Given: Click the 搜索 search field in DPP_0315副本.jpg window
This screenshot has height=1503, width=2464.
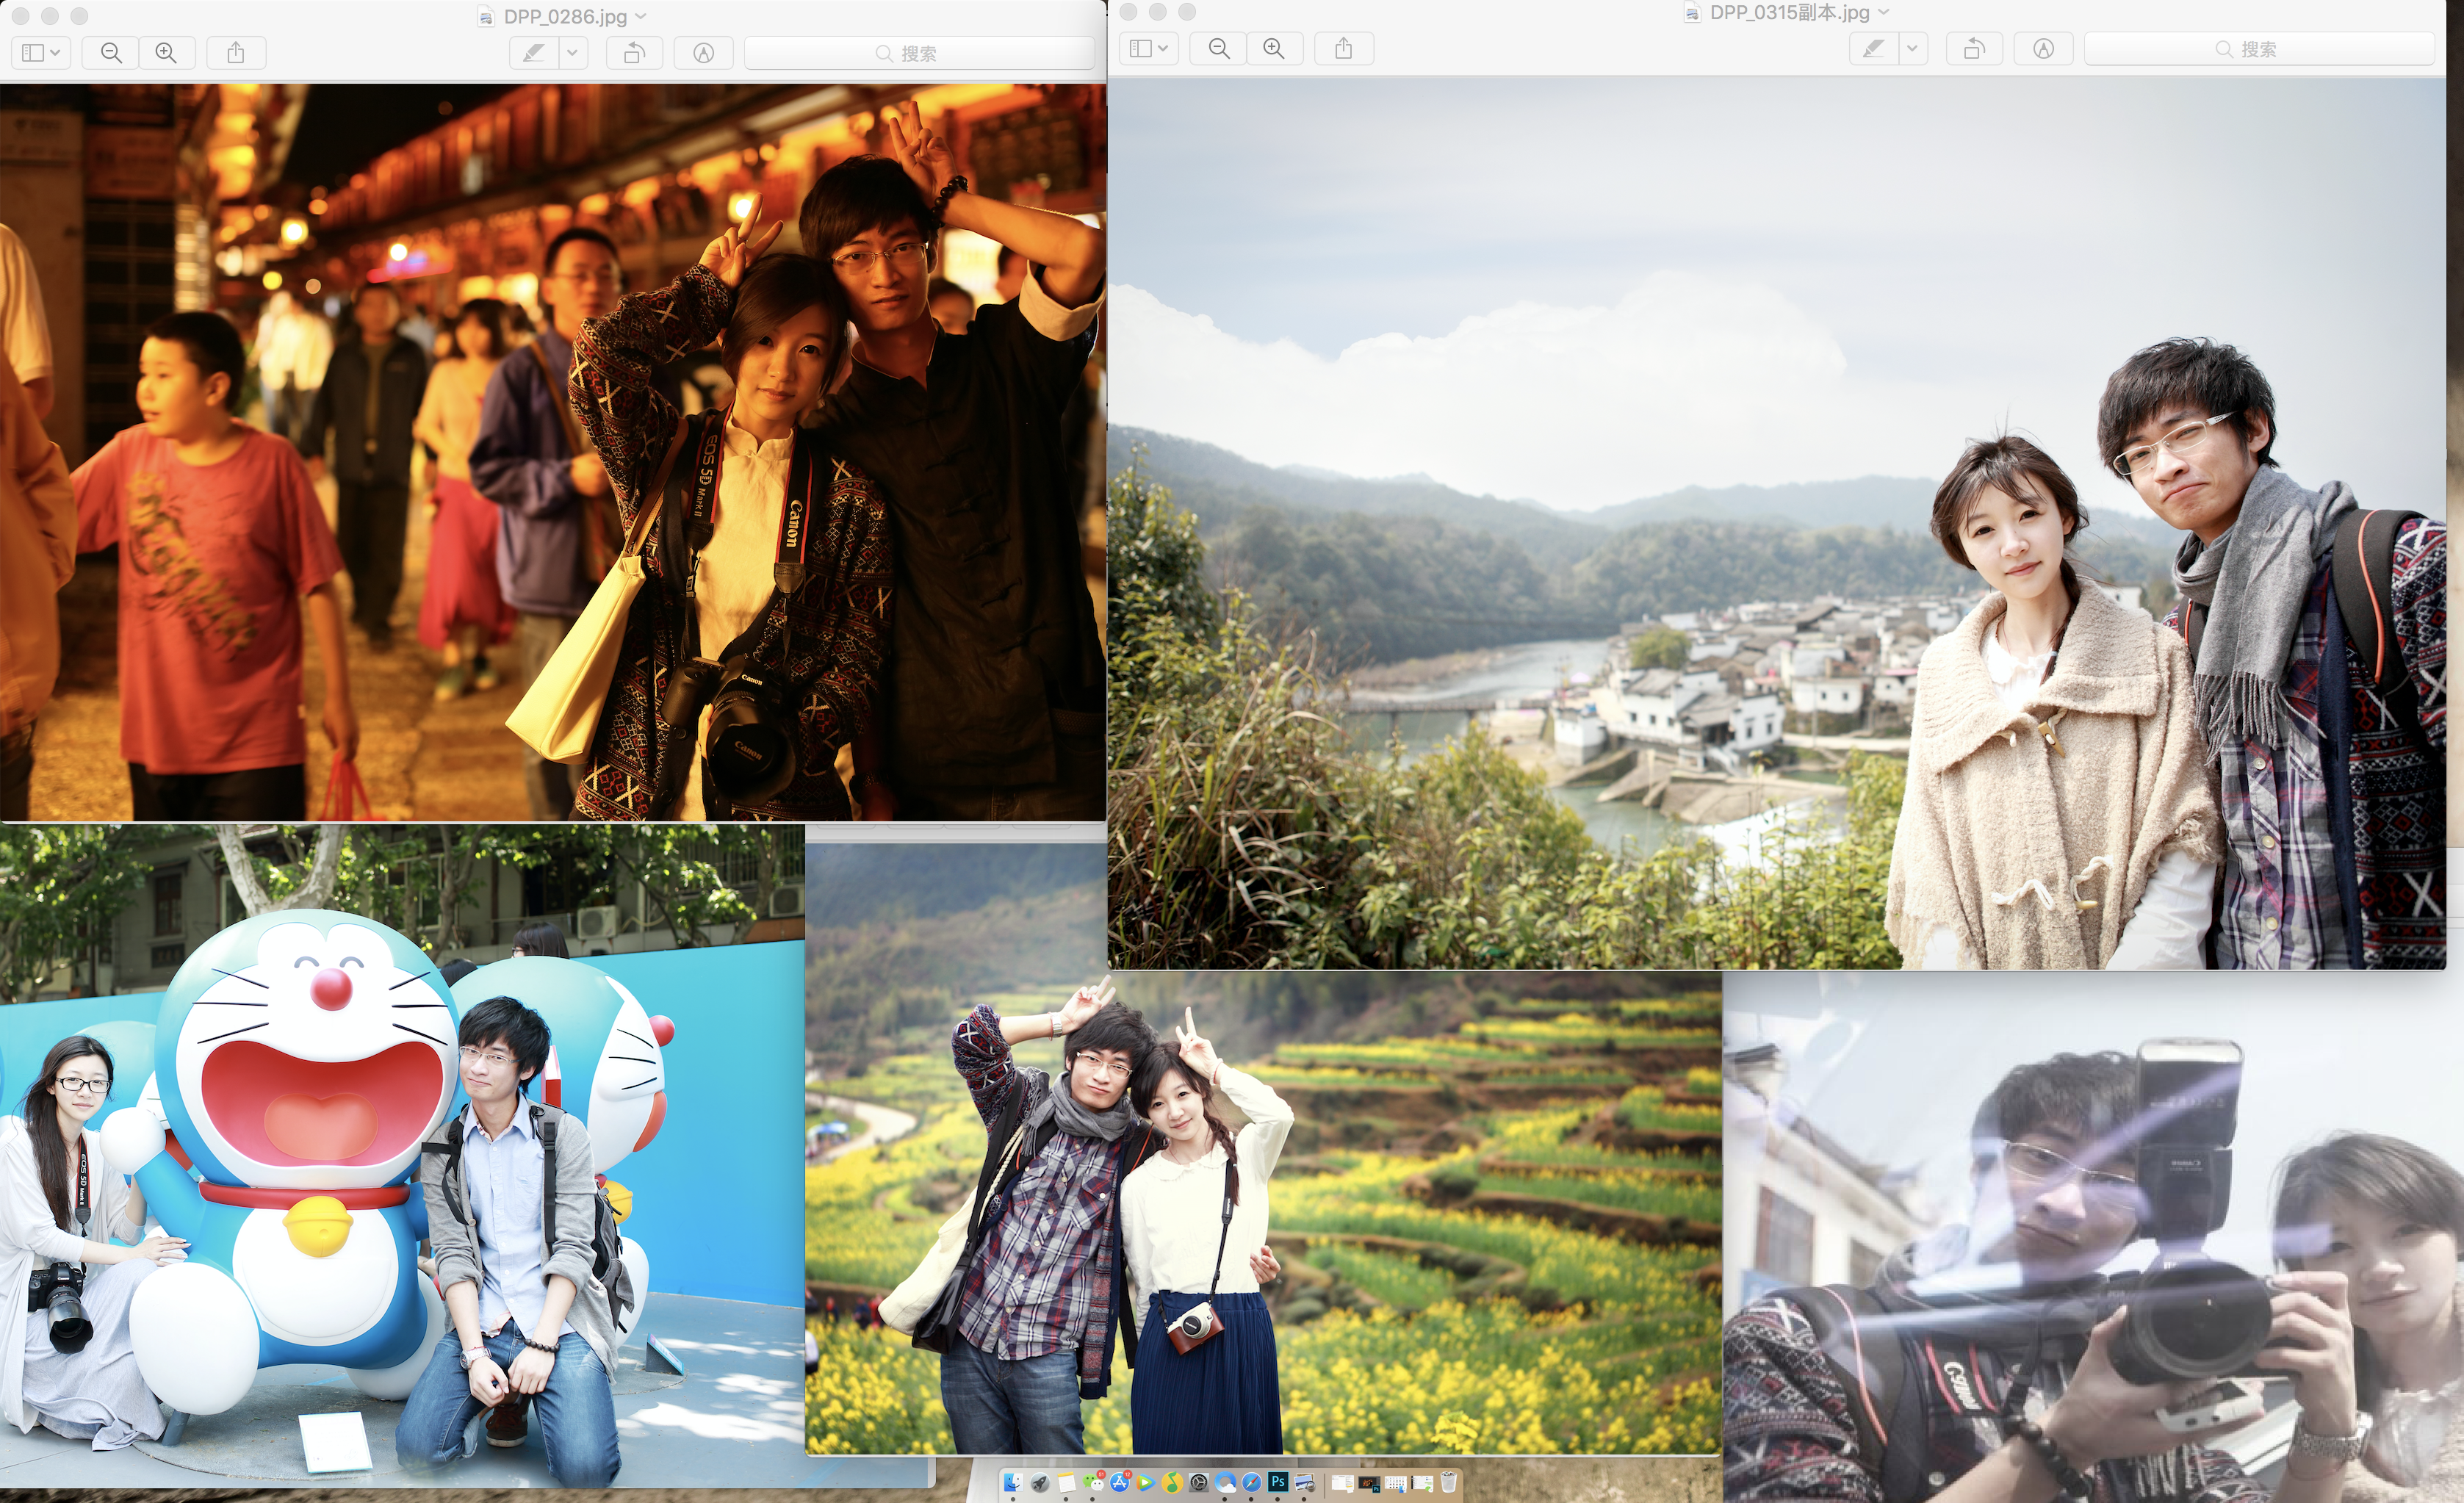Looking at the screenshot, I should click(2258, 48).
